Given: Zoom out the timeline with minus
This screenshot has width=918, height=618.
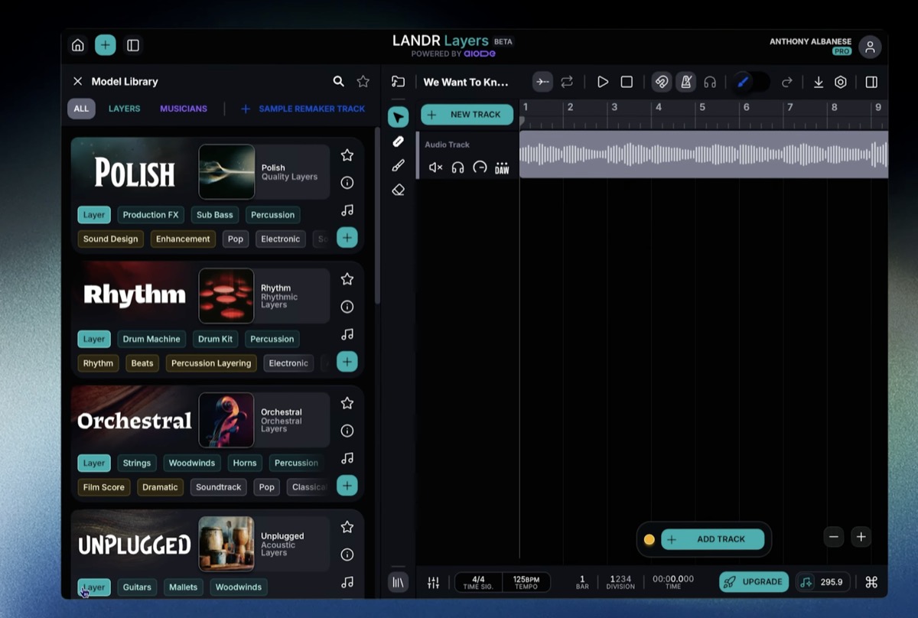Looking at the screenshot, I should (834, 537).
